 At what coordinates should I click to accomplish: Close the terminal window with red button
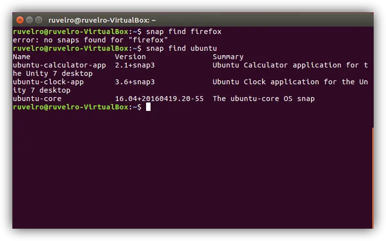pyautogui.click(x=20, y=20)
